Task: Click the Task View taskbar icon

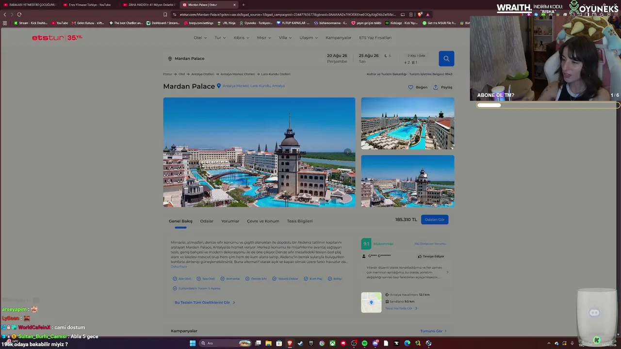Action: [258, 343]
